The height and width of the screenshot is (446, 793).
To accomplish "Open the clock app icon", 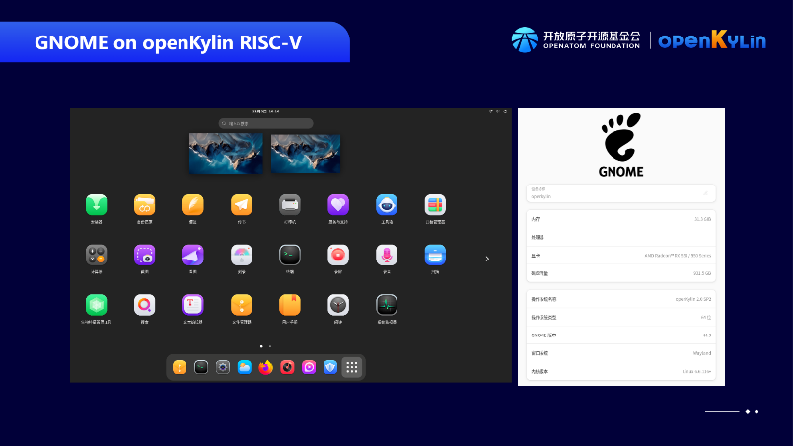I will point(338,305).
